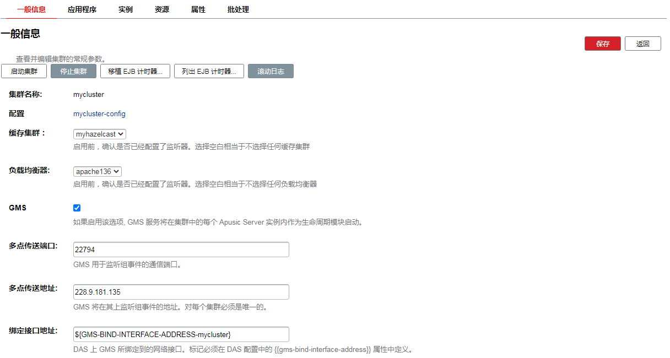
Task: Expand the 缓存集群 myhazelcast dropdown
Action: (100, 134)
